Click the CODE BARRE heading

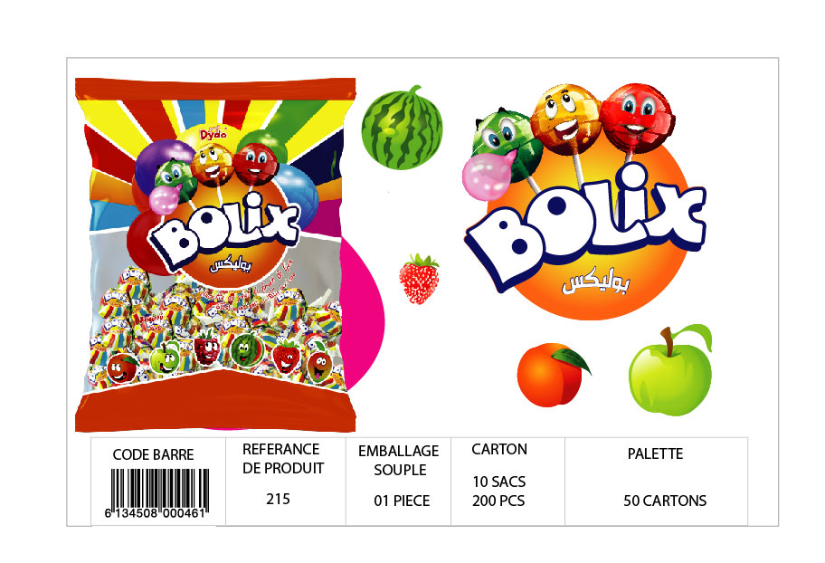point(153,454)
